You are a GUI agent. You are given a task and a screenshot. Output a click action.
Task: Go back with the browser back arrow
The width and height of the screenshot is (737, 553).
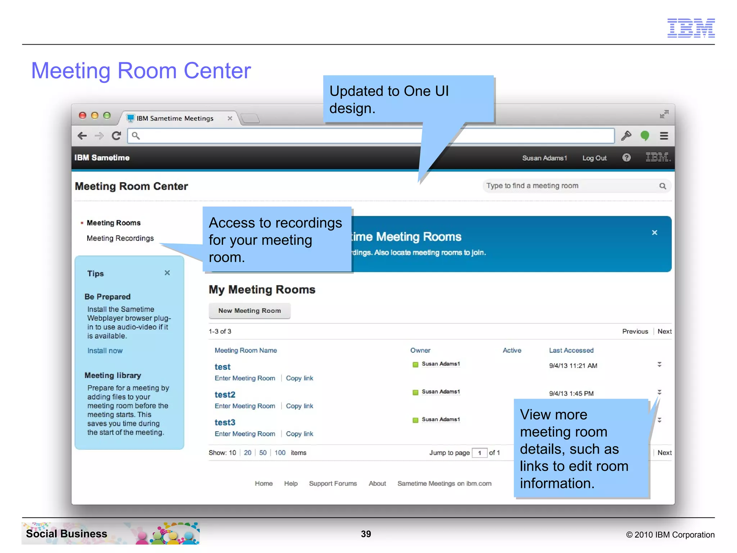[82, 136]
